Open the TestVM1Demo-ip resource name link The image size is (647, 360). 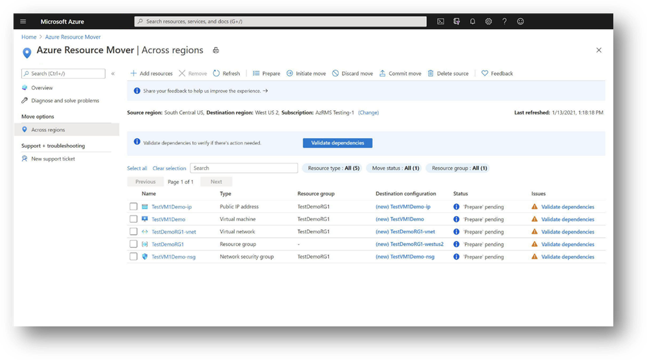172,207
